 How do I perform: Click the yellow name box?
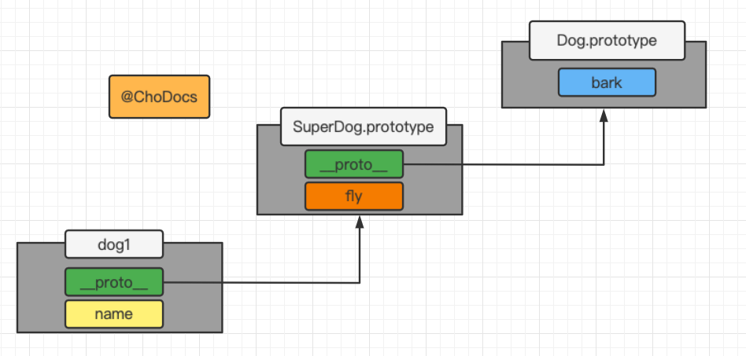(113, 314)
